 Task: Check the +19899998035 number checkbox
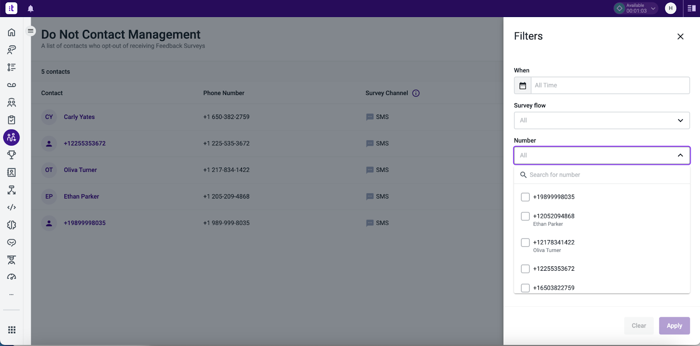[x=525, y=197]
